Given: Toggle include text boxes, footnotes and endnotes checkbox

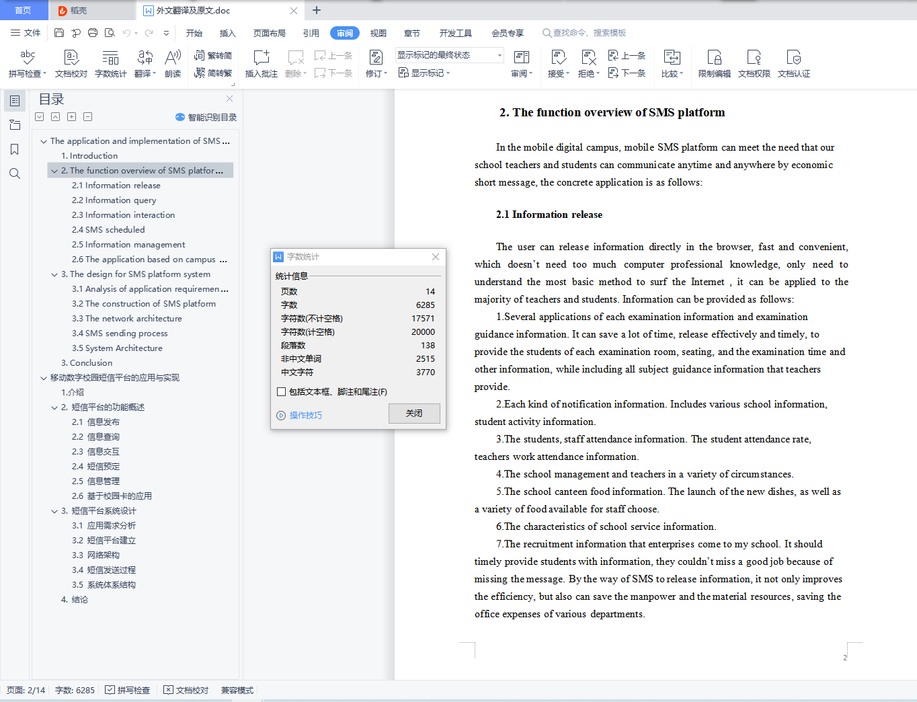Looking at the screenshot, I should point(282,391).
